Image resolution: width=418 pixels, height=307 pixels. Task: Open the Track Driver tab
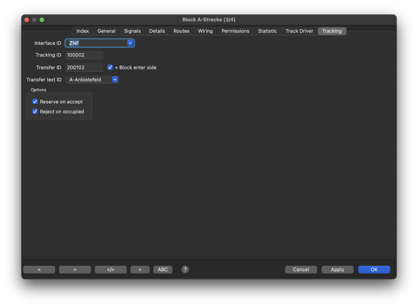coord(299,31)
